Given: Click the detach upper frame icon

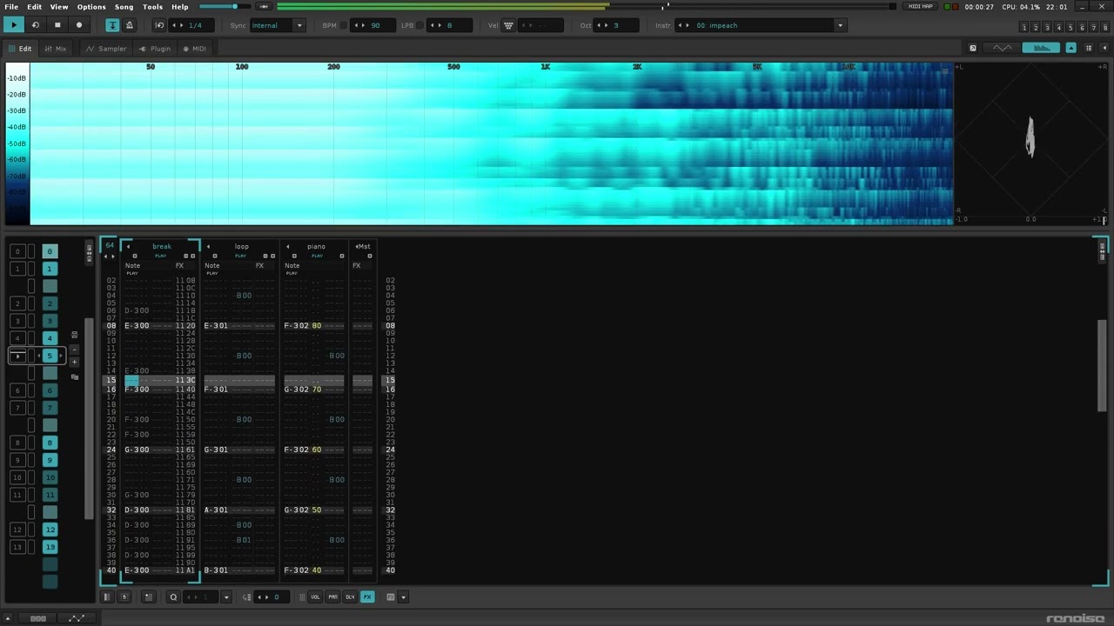Looking at the screenshot, I should click(x=973, y=48).
